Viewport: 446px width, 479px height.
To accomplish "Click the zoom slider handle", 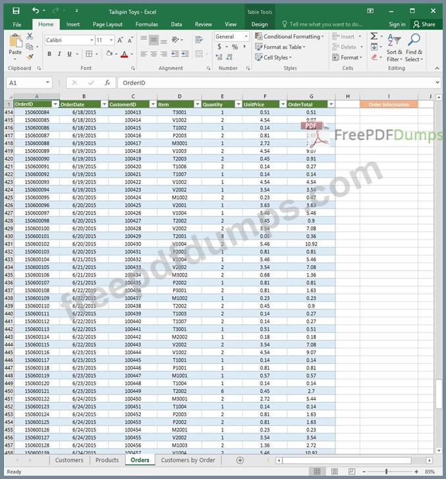I will tap(386, 471).
